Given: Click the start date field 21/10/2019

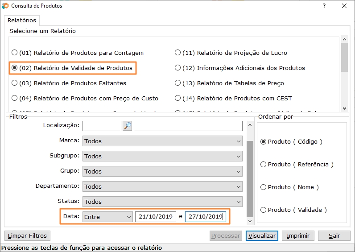Looking at the screenshot, I should pyautogui.click(x=155, y=217).
